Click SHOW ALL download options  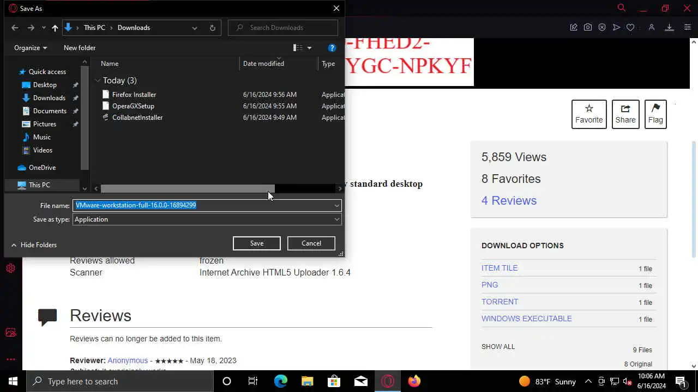point(498,346)
